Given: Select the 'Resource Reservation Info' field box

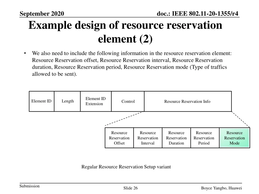Looking at the screenshot, I should [x=188, y=101].
